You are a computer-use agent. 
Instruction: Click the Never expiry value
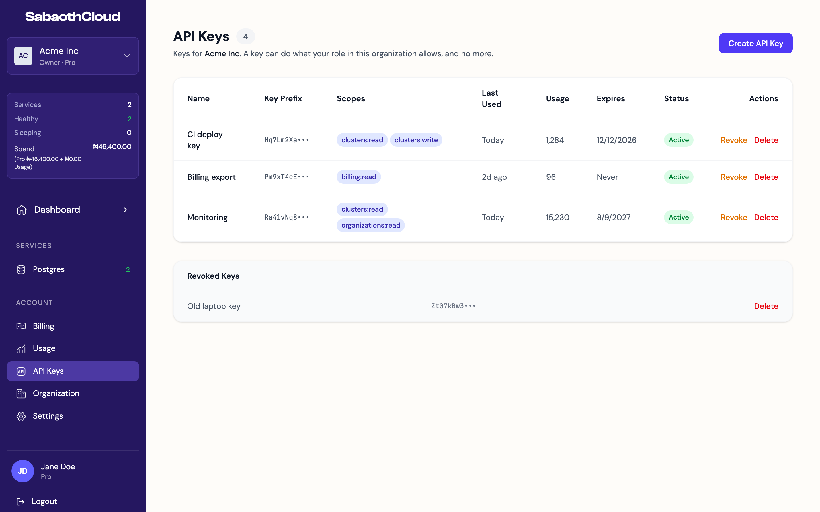click(607, 177)
